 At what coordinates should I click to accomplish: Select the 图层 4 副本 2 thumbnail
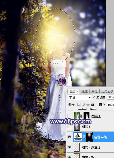point(77,147)
